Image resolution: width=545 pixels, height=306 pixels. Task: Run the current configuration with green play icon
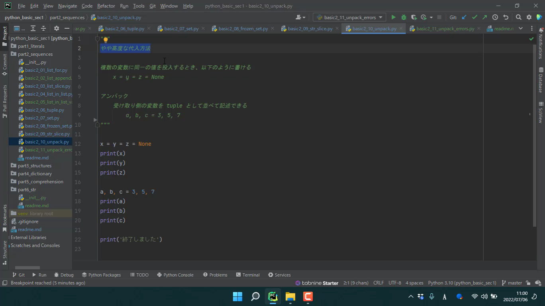click(393, 17)
